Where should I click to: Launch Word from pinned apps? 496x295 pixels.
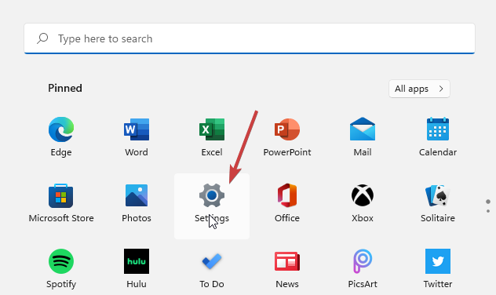(137, 129)
